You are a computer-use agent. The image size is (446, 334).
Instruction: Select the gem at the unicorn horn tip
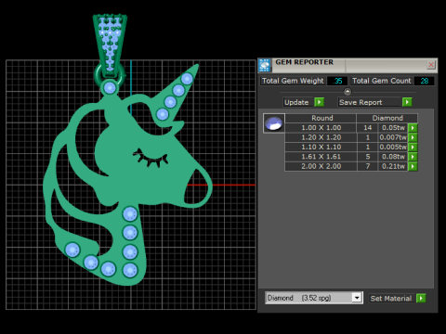pos(187,79)
